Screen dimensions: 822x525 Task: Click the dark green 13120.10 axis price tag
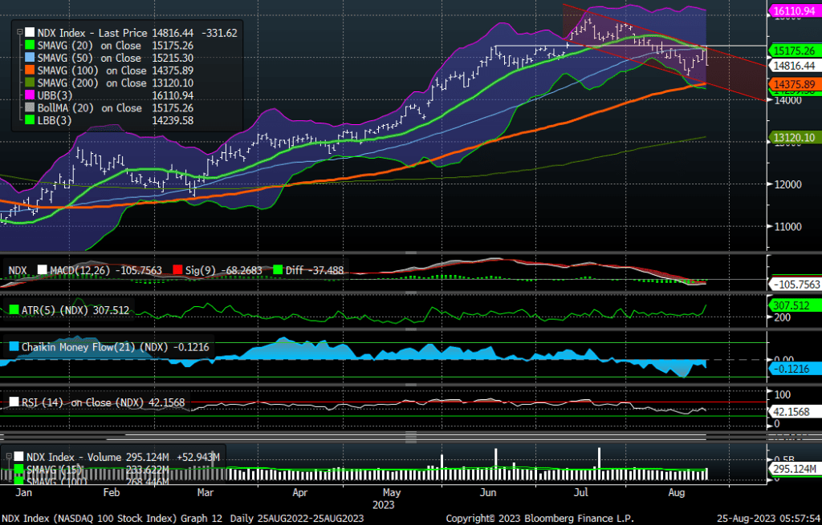(x=794, y=138)
